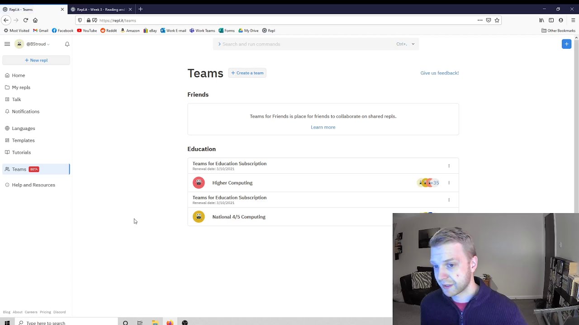Go back to previous page
Screen dimensions: 579x325
[x=6, y=20]
